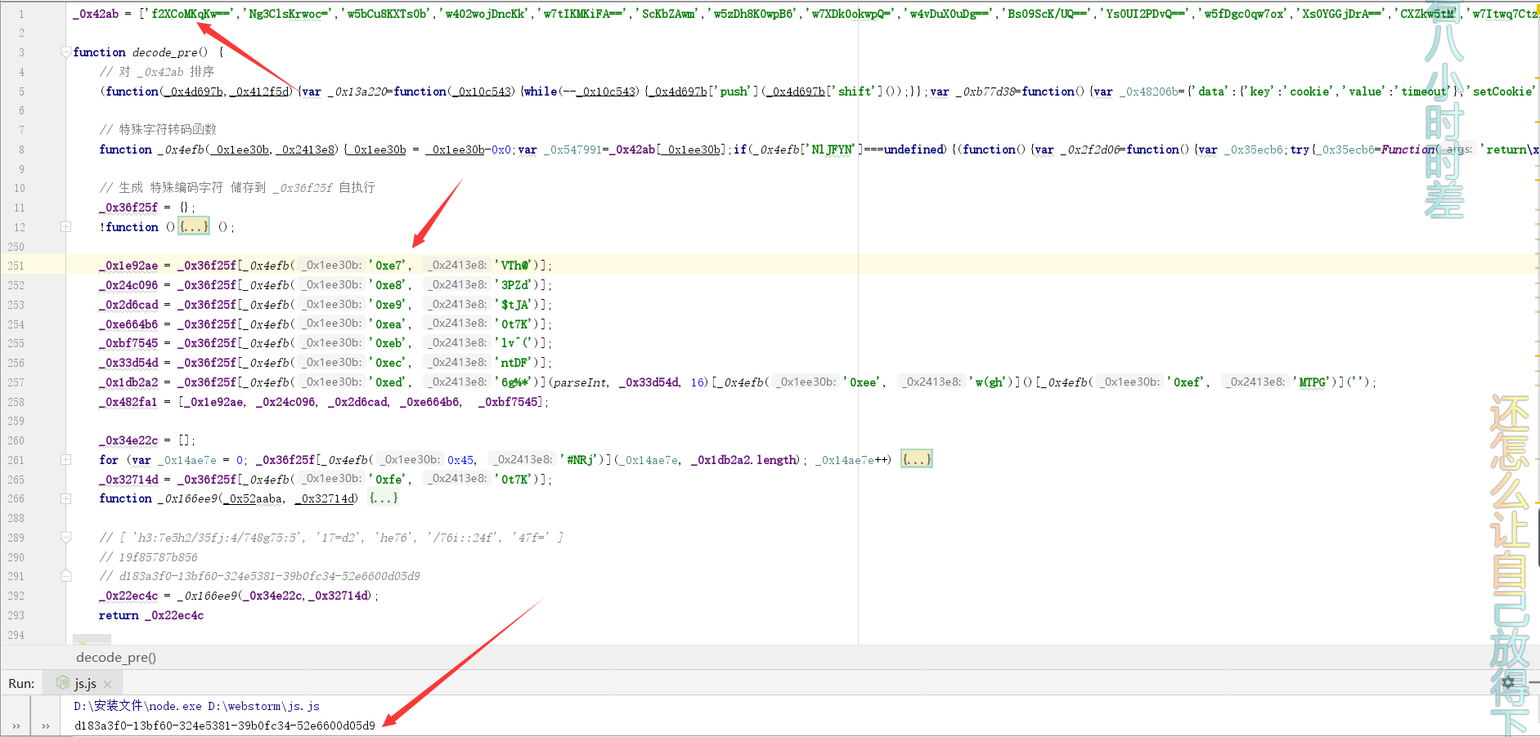Click the '_0x36f25f = {};' statement
This screenshot has width=1540, height=737.
[x=147, y=208]
